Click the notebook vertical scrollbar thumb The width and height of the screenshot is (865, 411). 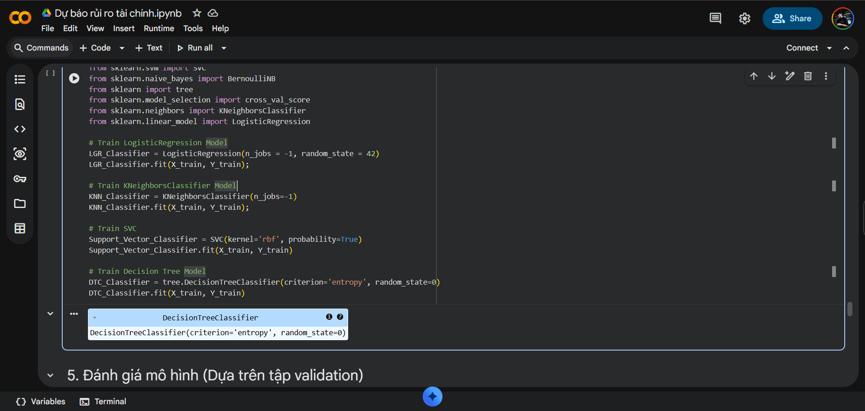point(850,309)
